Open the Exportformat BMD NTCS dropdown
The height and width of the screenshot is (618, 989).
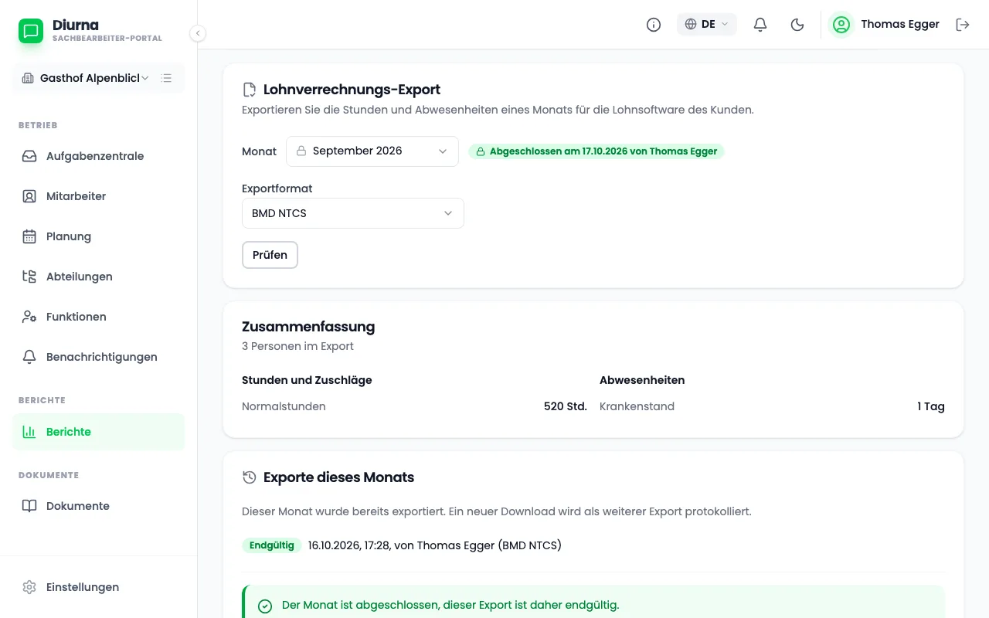pos(353,213)
